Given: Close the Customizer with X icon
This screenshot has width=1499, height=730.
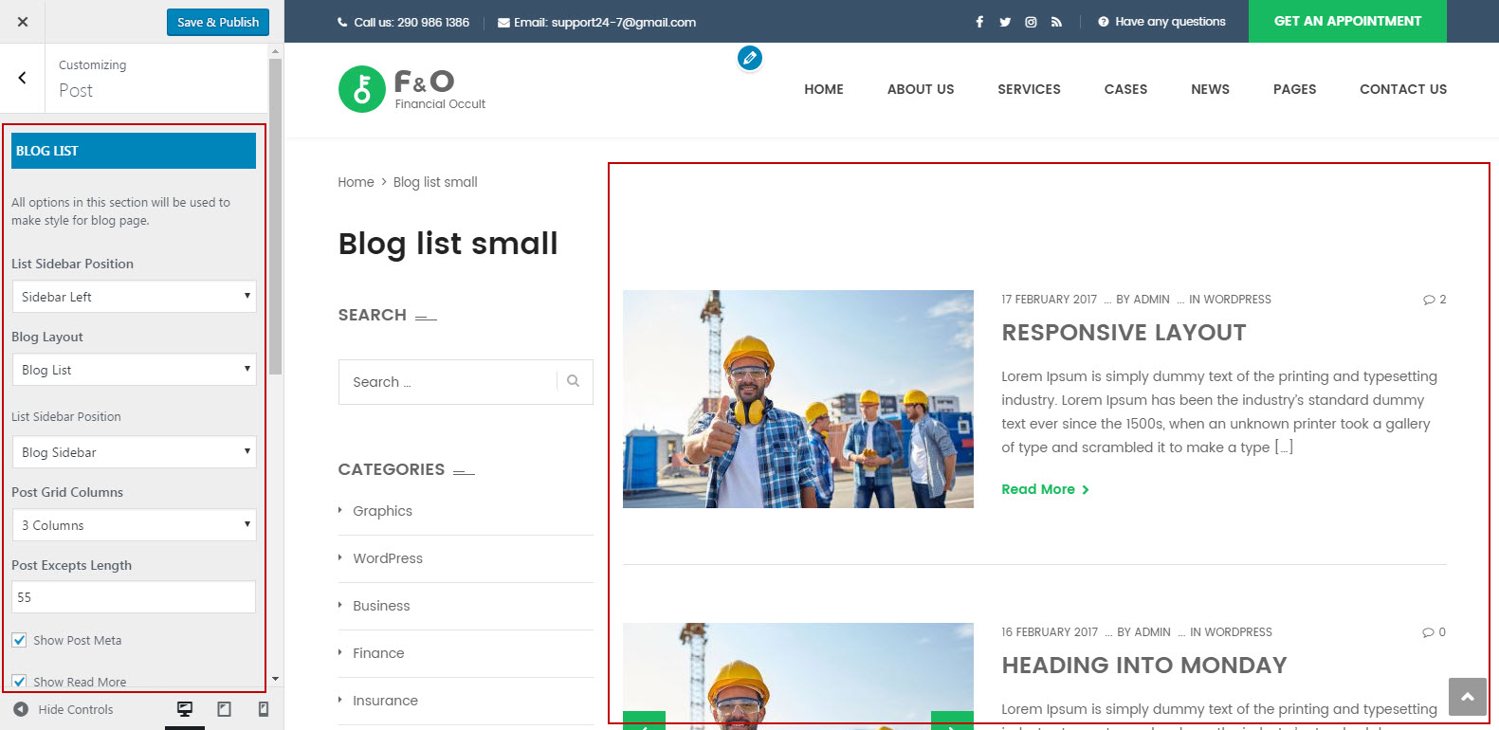Looking at the screenshot, I should tap(23, 22).
